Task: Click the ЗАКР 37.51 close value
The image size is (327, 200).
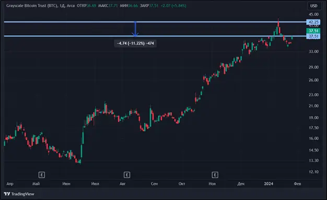Action: (149, 6)
